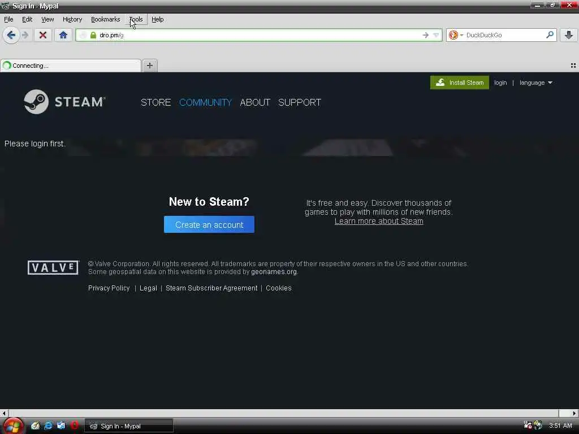Open the Home page button
This screenshot has width=579, height=434.
pos(63,35)
